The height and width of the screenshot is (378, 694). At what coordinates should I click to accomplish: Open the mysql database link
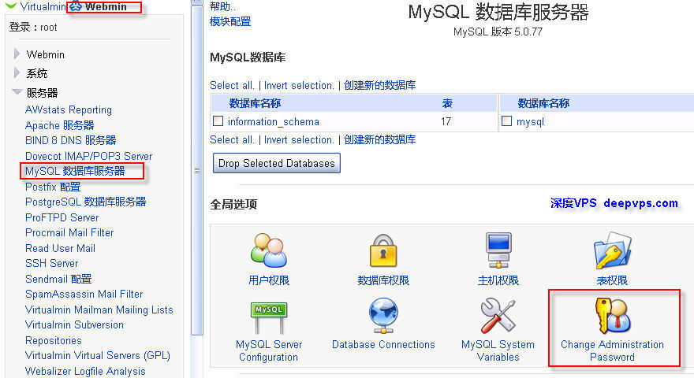pyautogui.click(x=530, y=121)
